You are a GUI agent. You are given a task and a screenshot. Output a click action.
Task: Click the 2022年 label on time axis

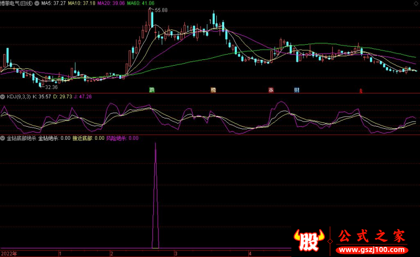8,253
